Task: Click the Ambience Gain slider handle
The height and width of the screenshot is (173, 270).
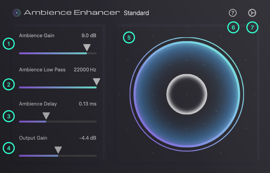Action: 87,47
